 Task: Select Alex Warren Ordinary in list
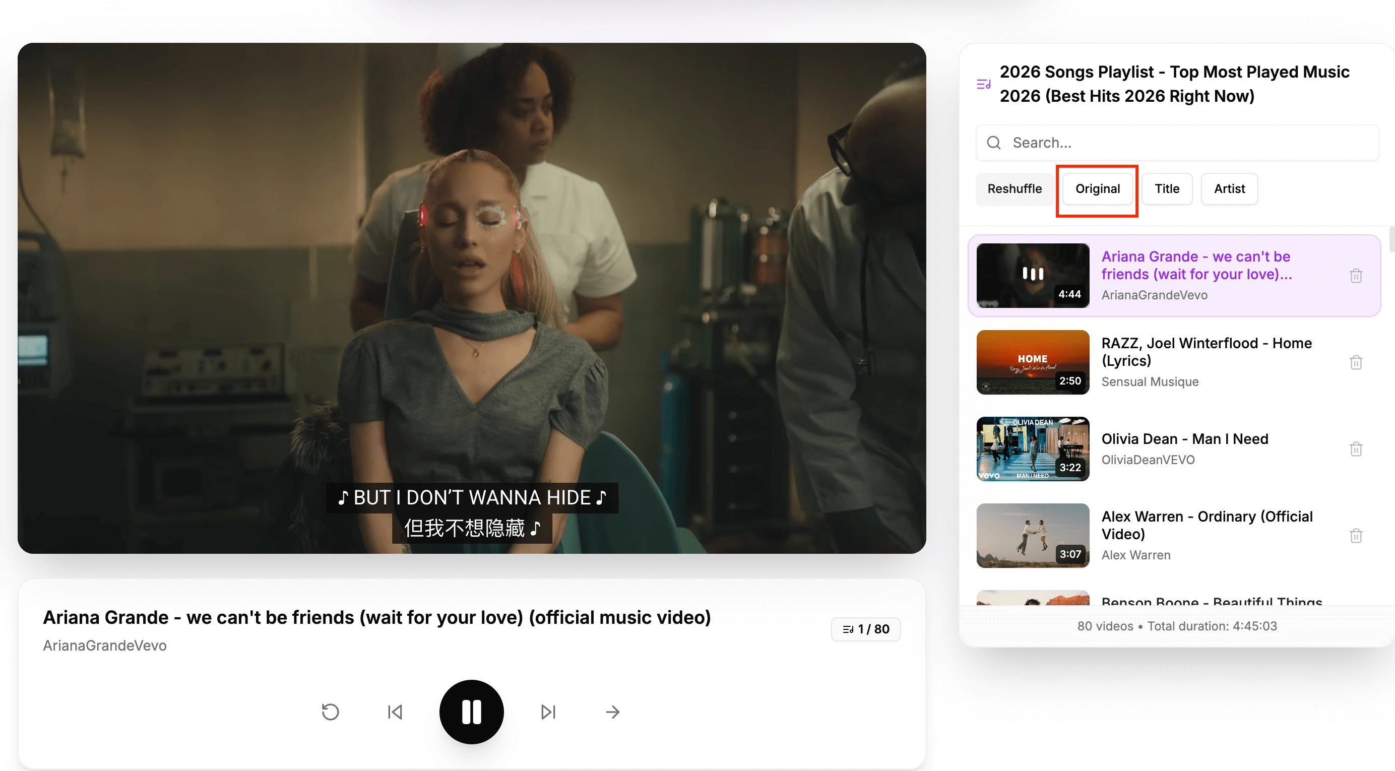click(1206, 525)
